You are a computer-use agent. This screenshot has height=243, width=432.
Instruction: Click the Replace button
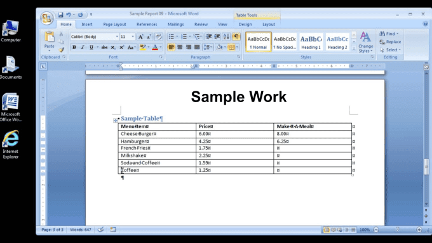(390, 42)
